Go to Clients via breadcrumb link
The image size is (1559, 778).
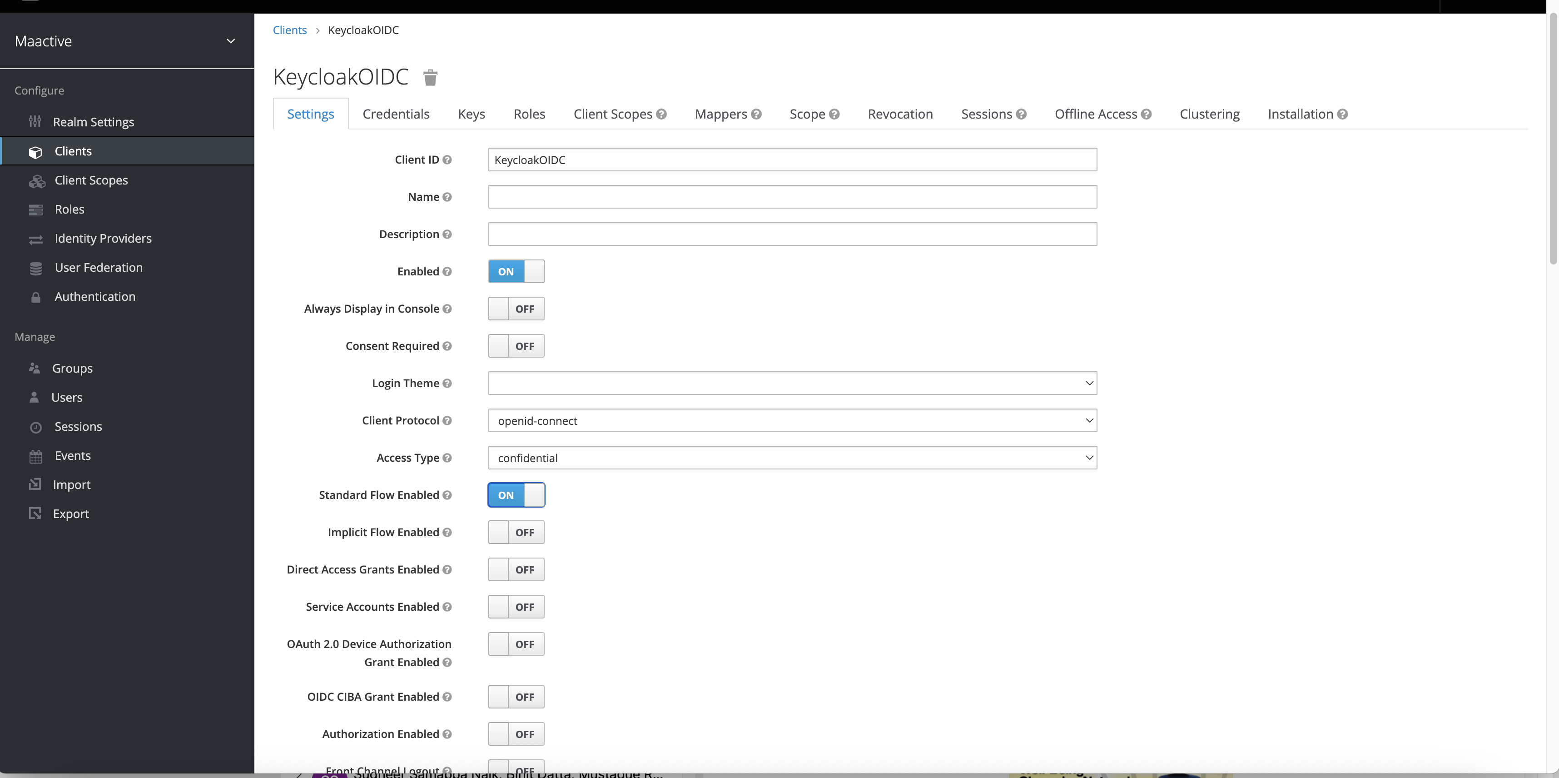pos(289,30)
